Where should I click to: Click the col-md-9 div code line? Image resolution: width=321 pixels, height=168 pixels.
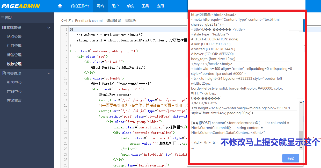point(104,78)
